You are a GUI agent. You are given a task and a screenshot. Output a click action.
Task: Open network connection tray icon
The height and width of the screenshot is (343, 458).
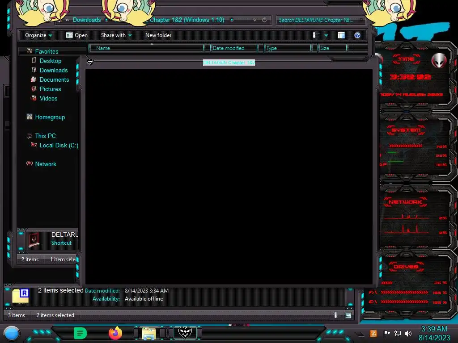point(398,333)
